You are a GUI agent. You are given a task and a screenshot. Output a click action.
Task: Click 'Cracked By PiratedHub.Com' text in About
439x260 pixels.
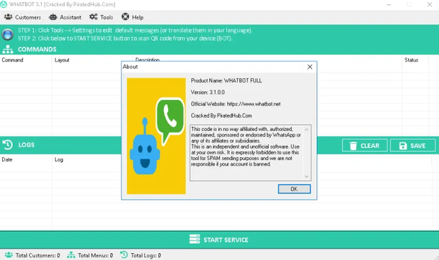point(222,115)
